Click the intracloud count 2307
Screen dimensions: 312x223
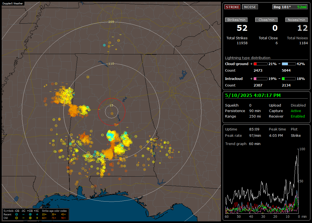coord(258,85)
